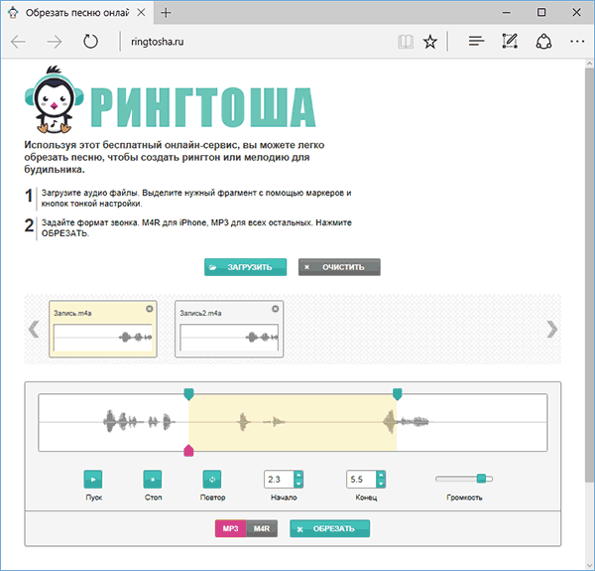The image size is (595, 571).
Task: Make a web note
Action: 510,42
